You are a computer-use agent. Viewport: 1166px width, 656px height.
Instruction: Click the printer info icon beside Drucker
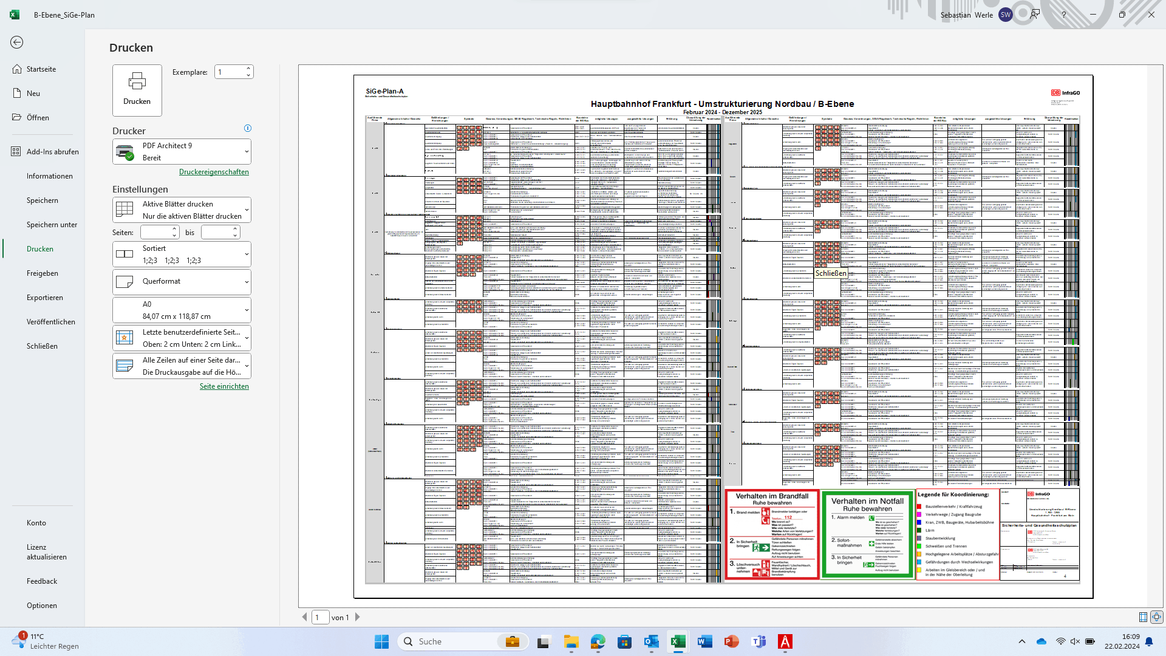pos(247,128)
